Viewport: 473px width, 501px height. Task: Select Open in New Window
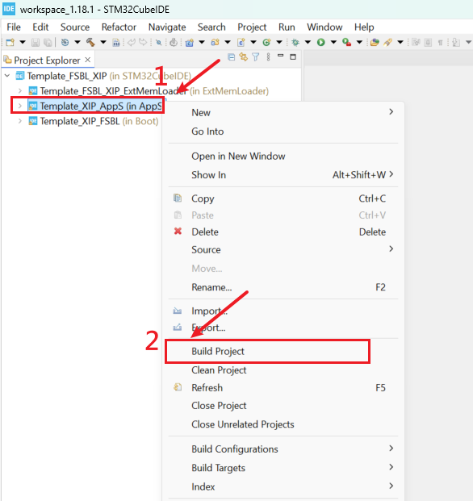pyautogui.click(x=283, y=156)
